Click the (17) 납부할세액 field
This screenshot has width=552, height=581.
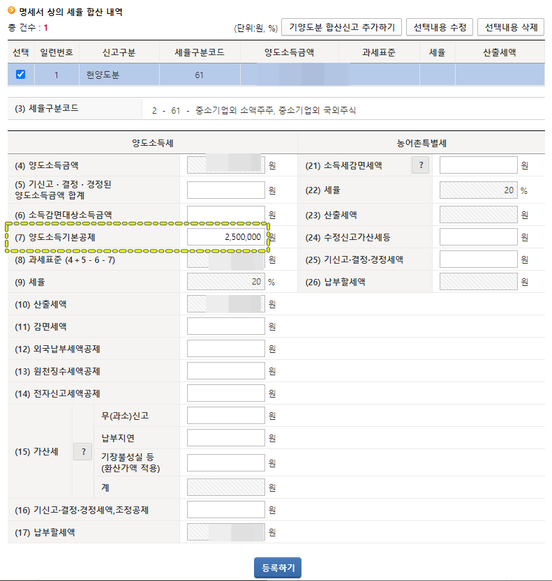pos(226,532)
